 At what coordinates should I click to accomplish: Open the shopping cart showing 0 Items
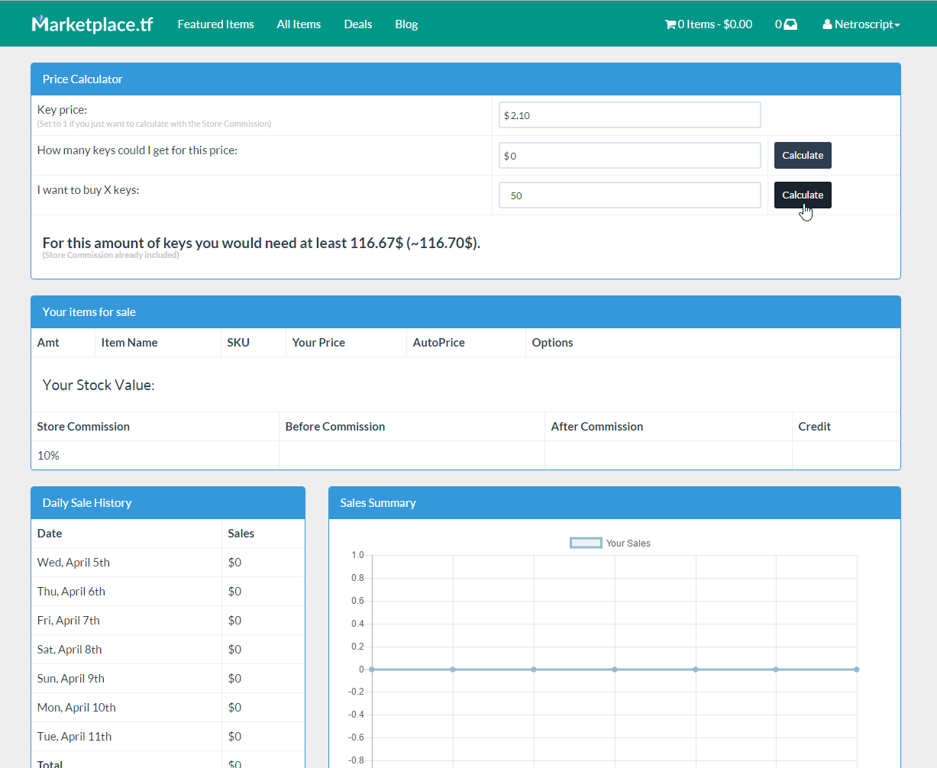click(707, 24)
